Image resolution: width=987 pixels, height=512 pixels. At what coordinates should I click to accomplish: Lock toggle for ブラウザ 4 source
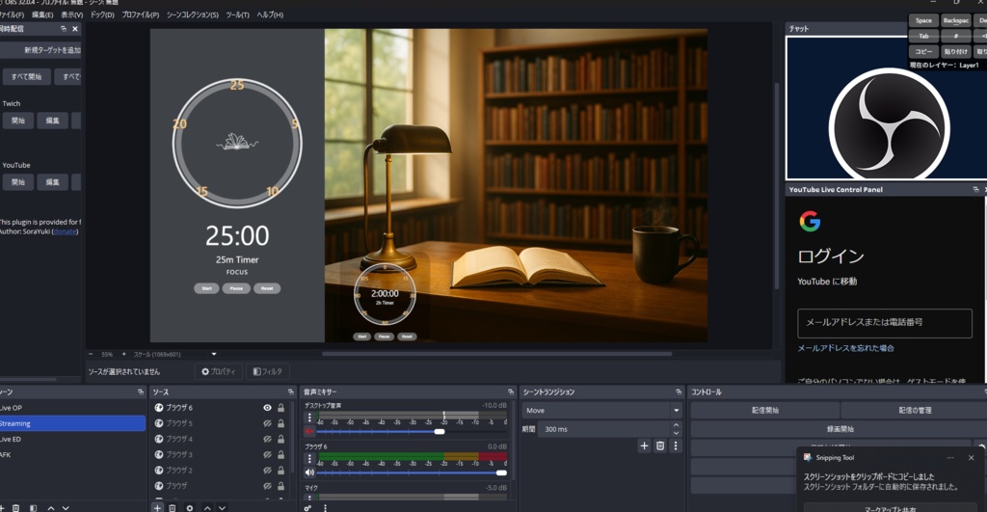(280, 439)
